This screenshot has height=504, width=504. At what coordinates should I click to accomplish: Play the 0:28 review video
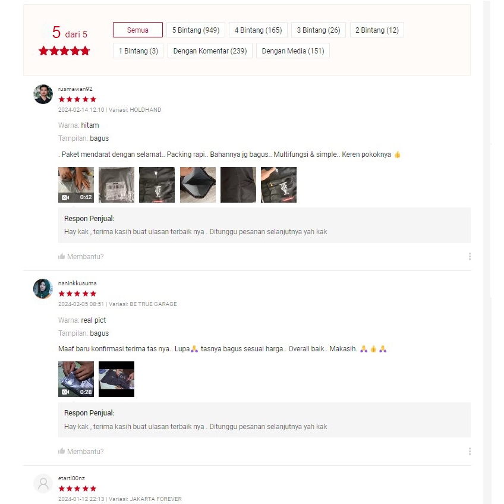tap(76, 379)
